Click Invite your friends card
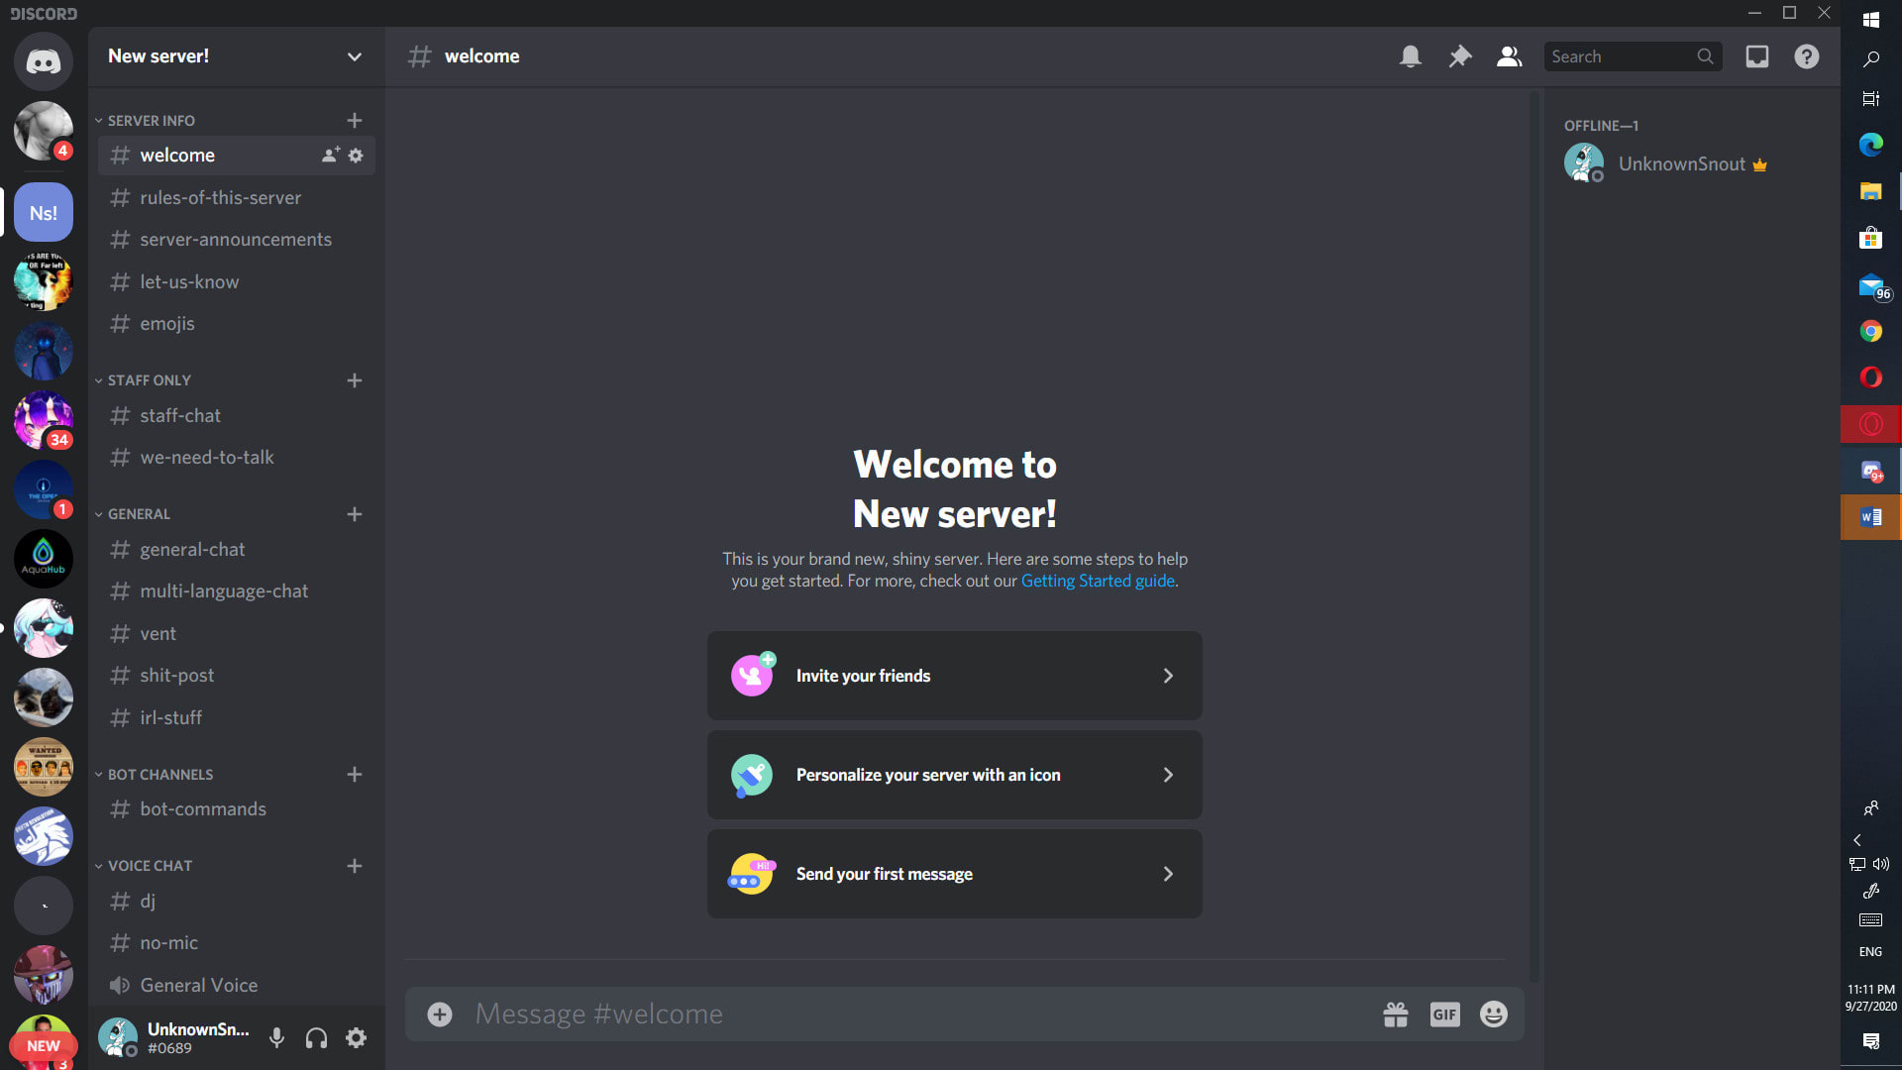The height and width of the screenshot is (1070, 1902). 954,676
